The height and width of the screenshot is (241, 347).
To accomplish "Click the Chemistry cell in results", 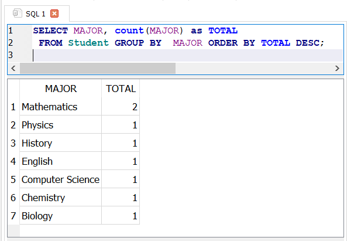I will 61,198.
